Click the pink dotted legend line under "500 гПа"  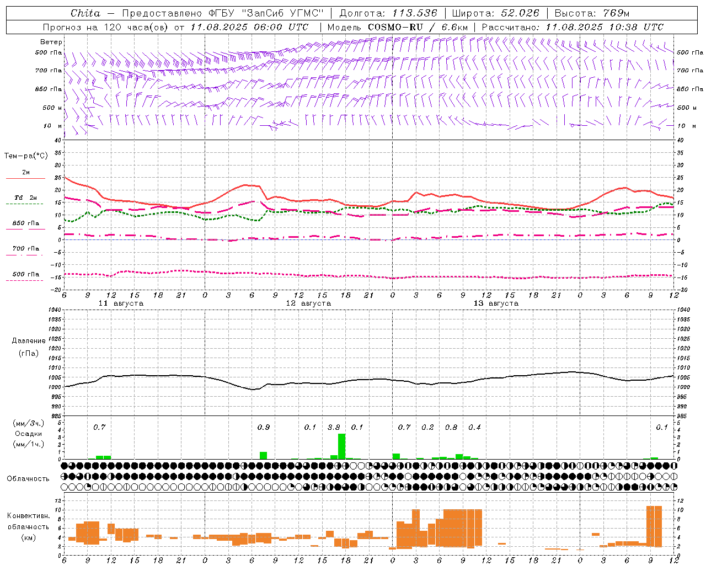pos(25,280)
